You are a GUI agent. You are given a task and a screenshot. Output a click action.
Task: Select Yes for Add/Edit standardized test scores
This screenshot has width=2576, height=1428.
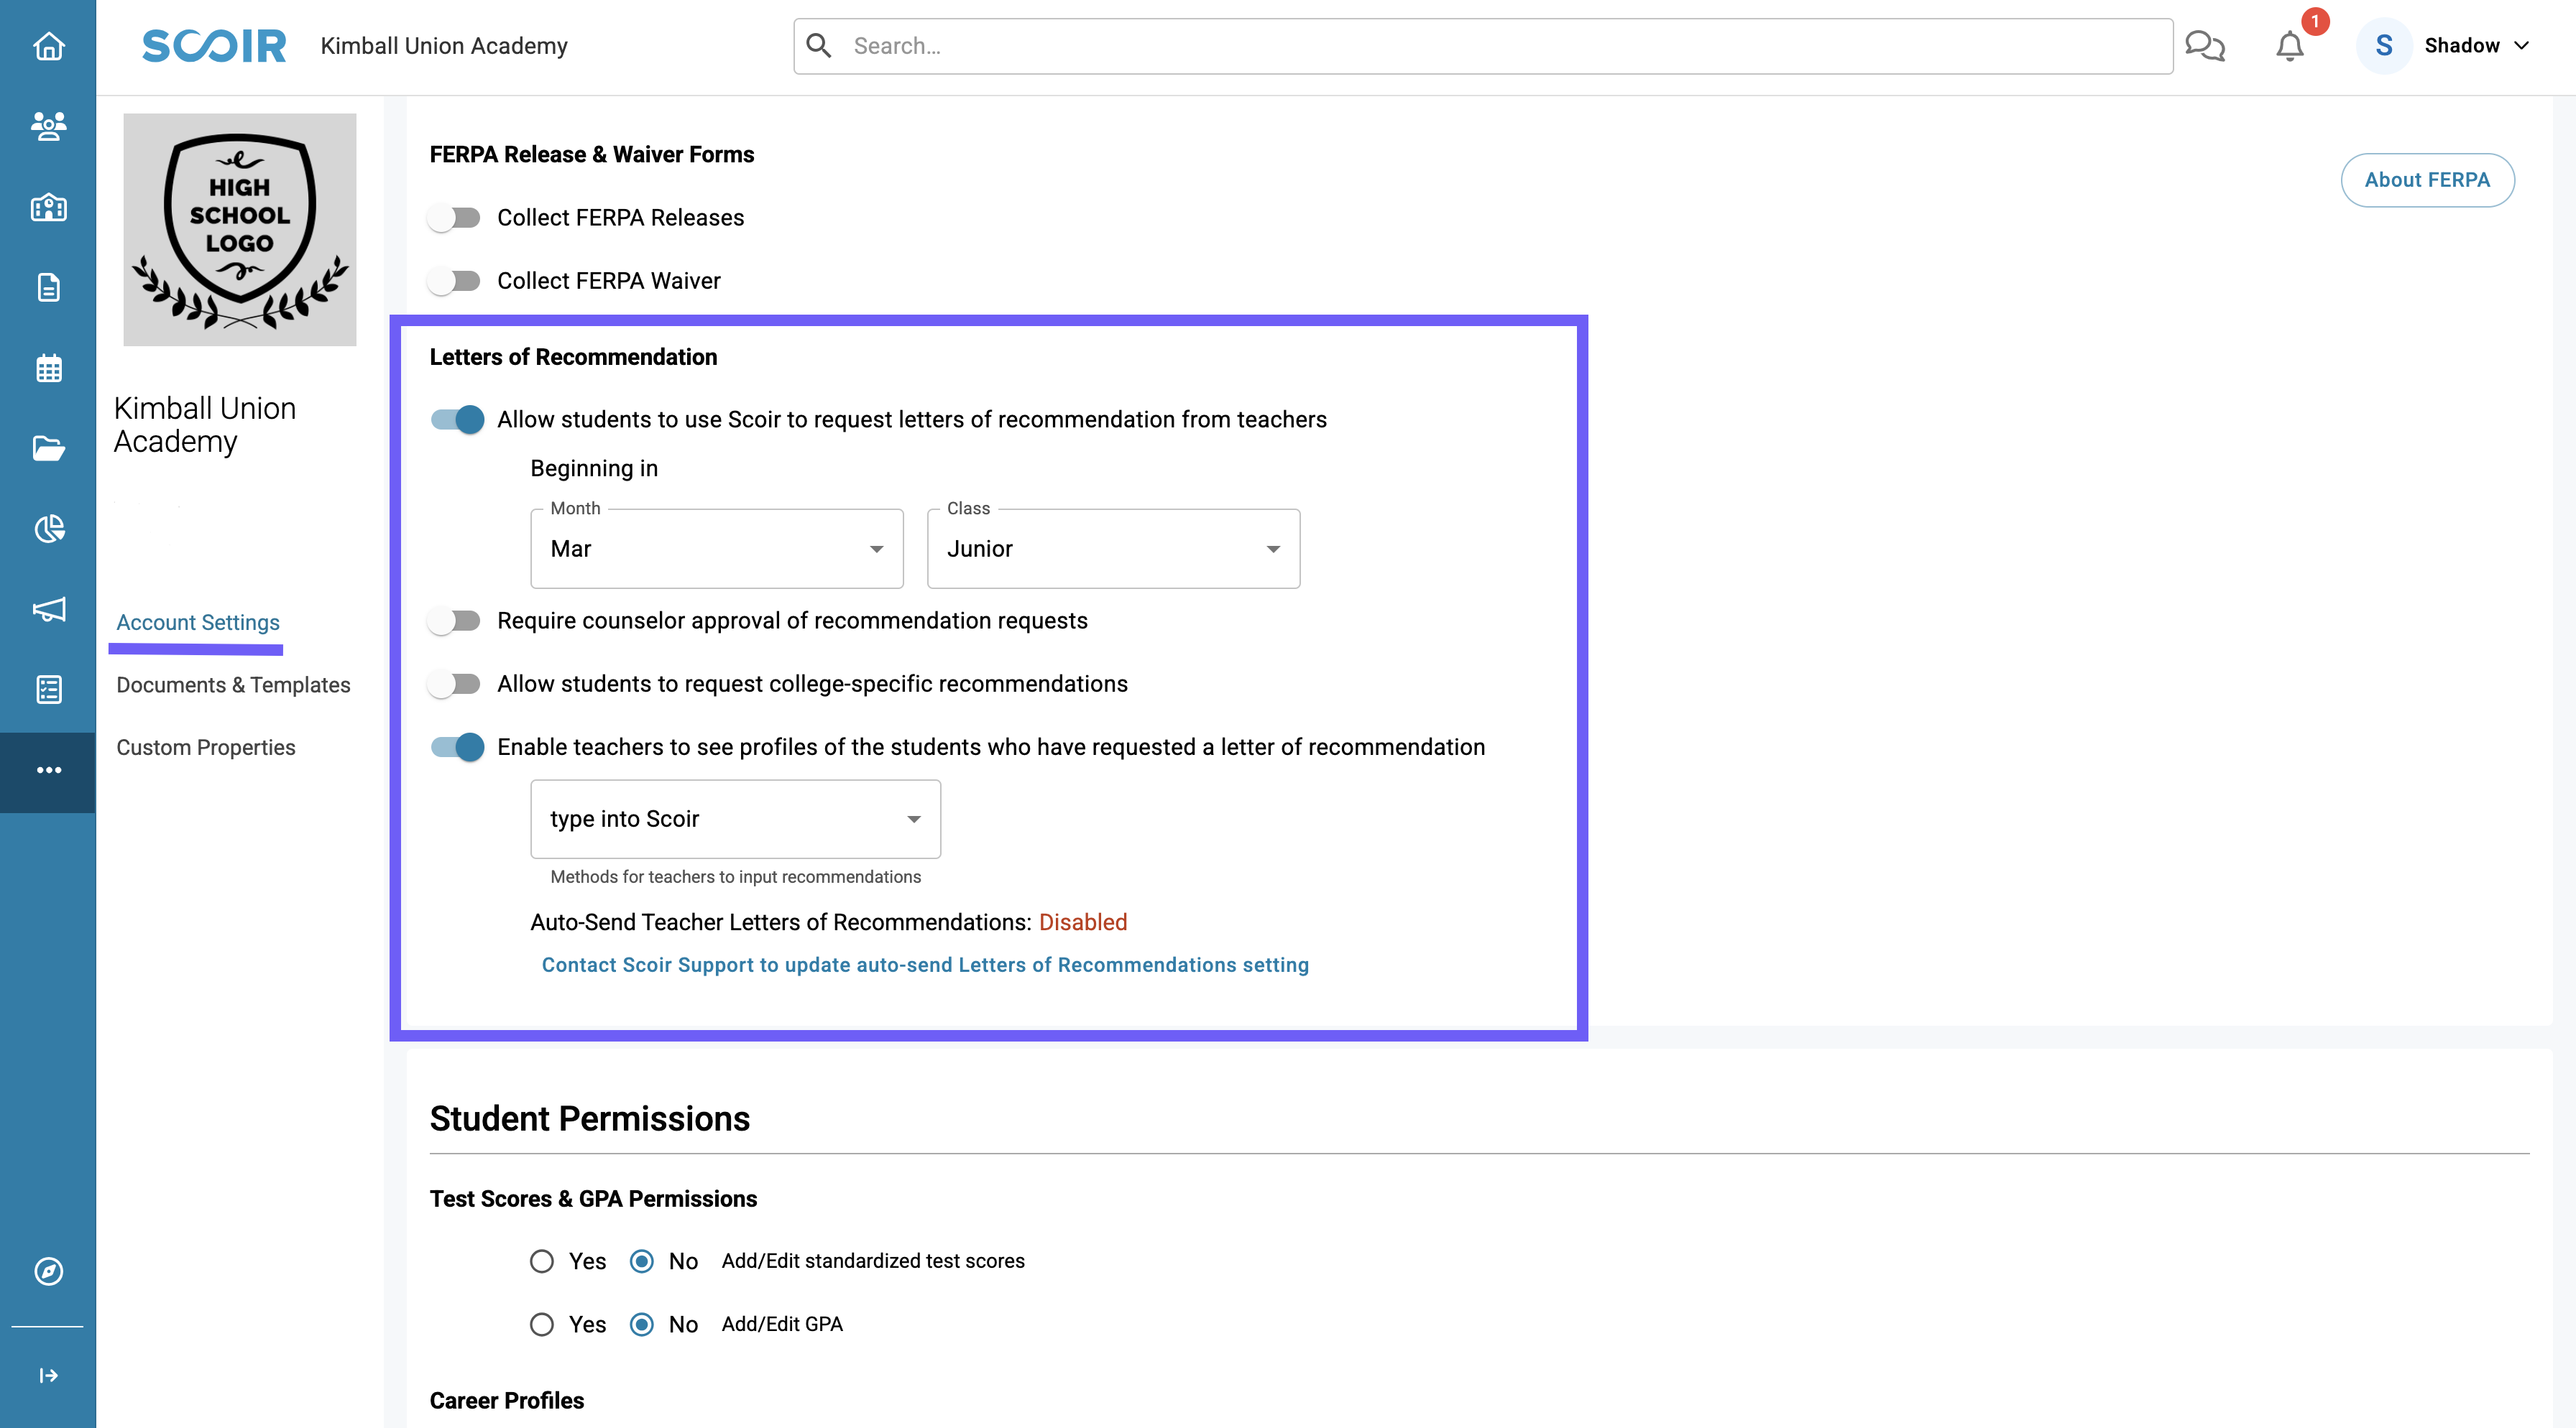coord(541,1261)
